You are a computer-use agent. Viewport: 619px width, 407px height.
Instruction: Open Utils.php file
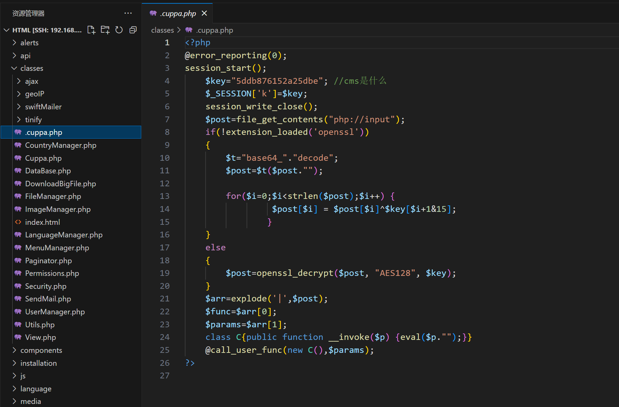tap(71, 325)
